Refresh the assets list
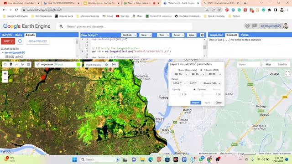The height and width of the screenshot is (164, 292). pos(20,41)
